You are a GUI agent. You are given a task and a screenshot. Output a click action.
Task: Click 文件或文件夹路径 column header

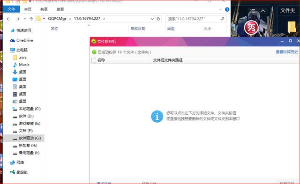[x=168, y=60]
